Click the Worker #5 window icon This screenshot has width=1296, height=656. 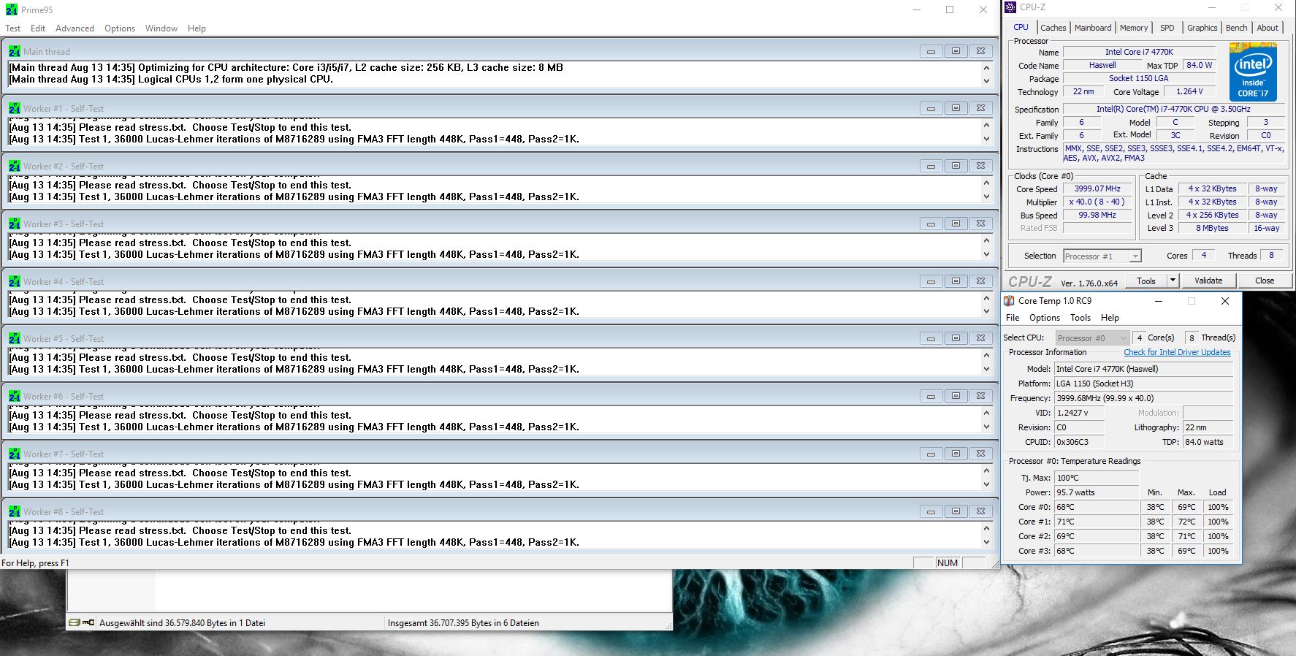pos(15,338)
